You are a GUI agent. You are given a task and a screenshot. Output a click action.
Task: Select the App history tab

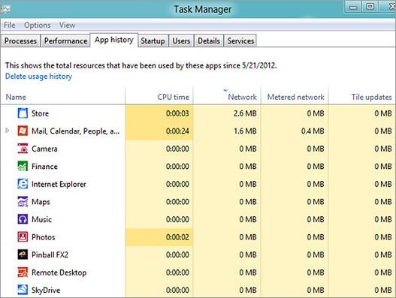(114, 40)
